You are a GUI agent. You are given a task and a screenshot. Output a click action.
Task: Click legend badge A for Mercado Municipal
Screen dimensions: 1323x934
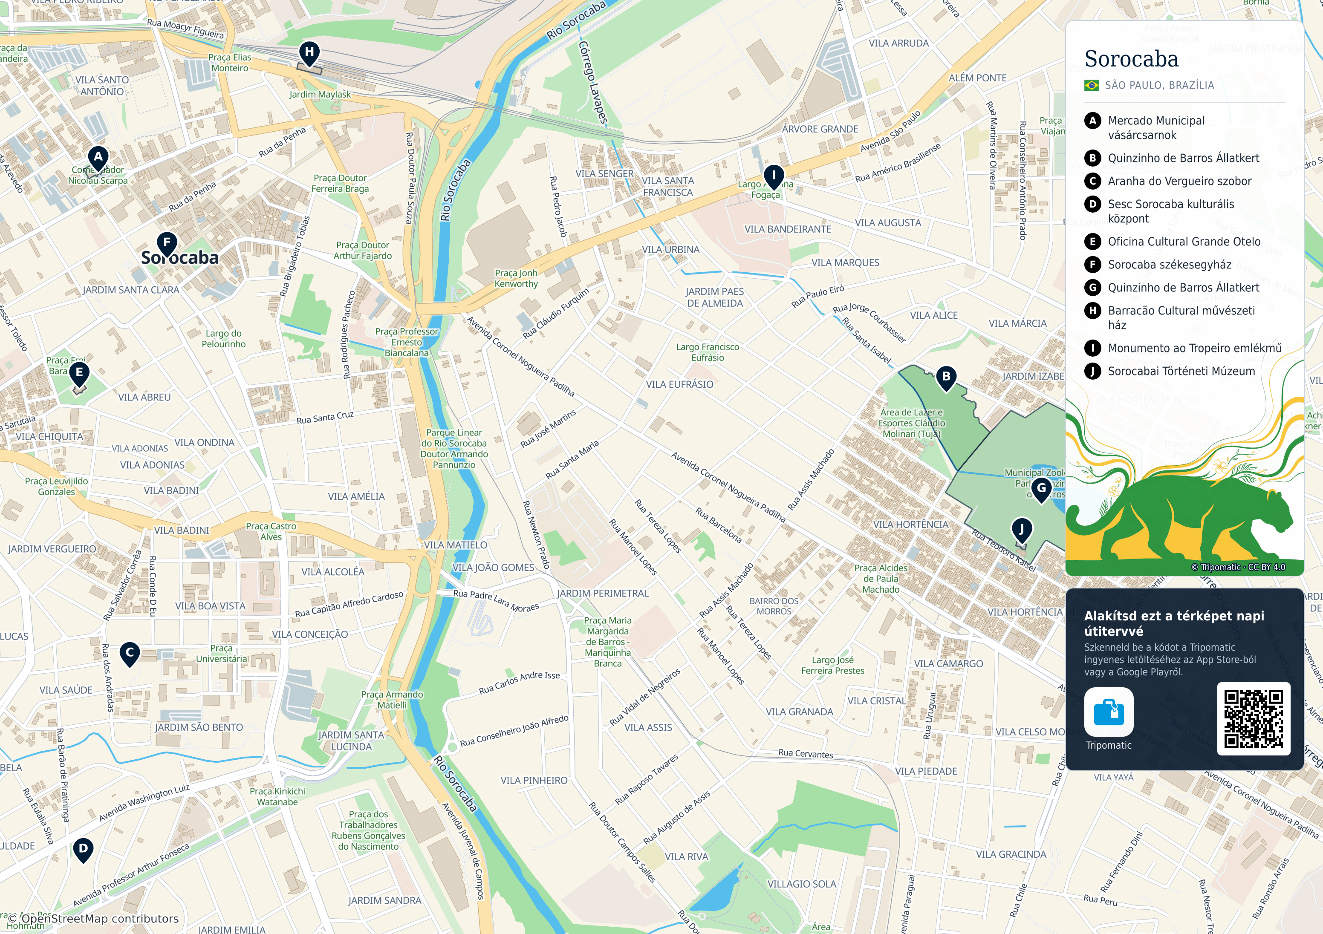(1092, 121)
